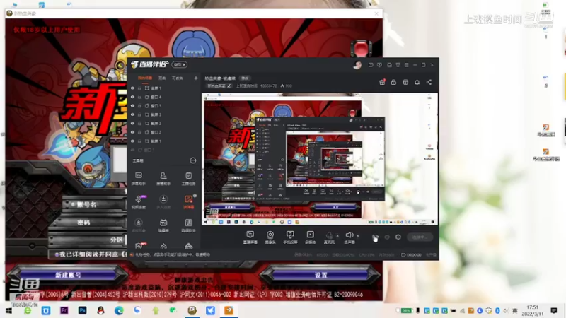Open the skin (T-shirt) icon in title bar
The image size is (566, 318).
coord(398,65)
